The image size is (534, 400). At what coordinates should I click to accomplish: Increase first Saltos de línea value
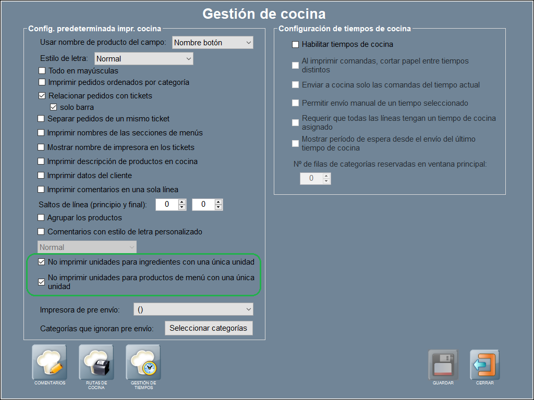(x=181, y=202)
